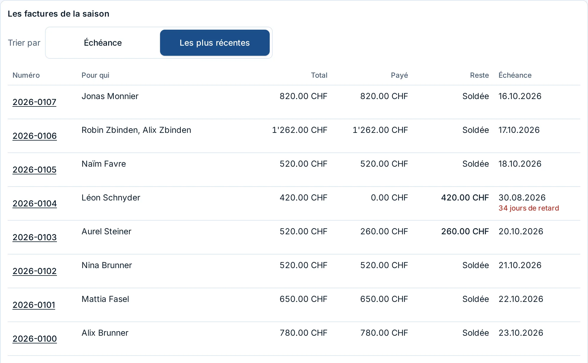Screen dimensions: 588x363
Task: Open invoice 2026-0107
Action: [x=34, y=102]
